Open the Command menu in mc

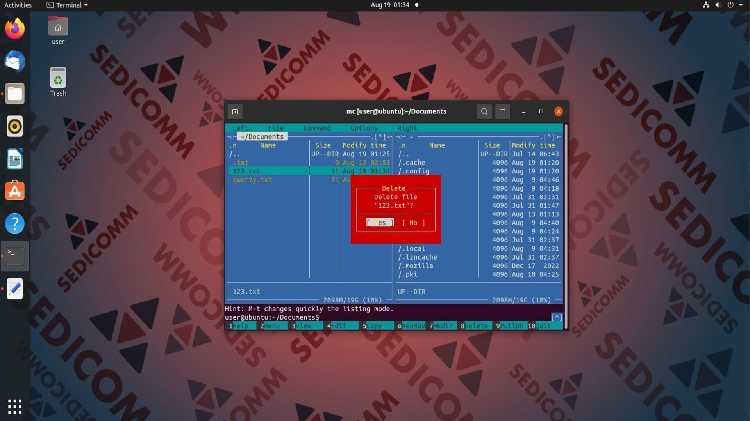pyautogui.click(x=317, y=128)
